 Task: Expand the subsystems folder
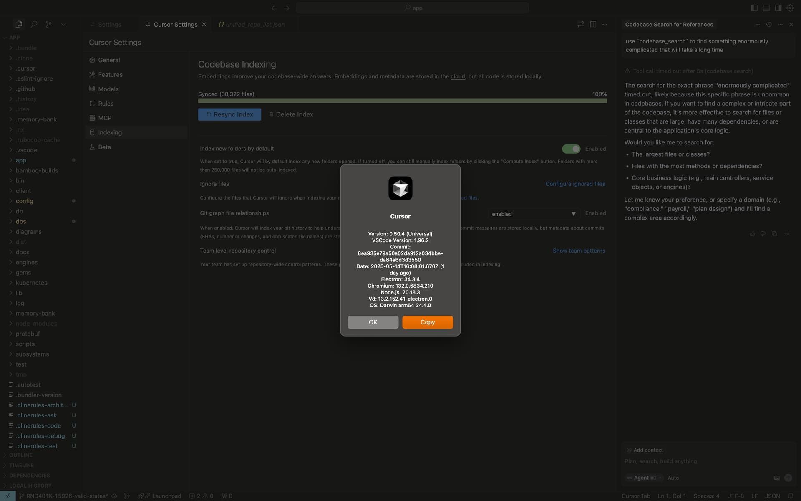coord(32,354)
